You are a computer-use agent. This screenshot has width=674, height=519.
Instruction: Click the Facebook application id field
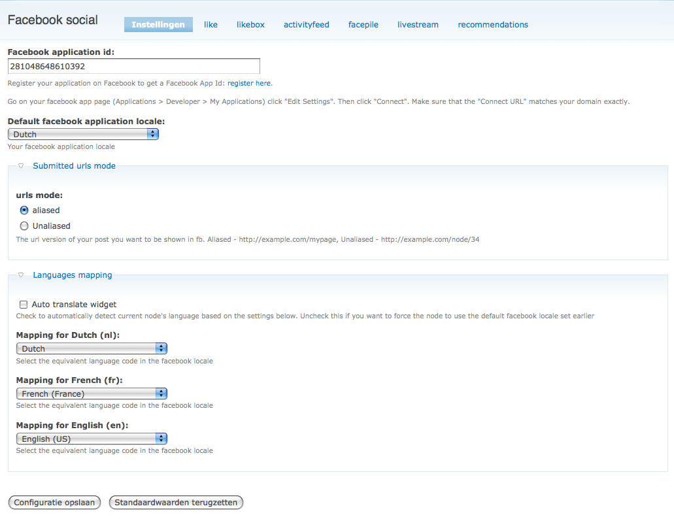(x=133, y=66)
